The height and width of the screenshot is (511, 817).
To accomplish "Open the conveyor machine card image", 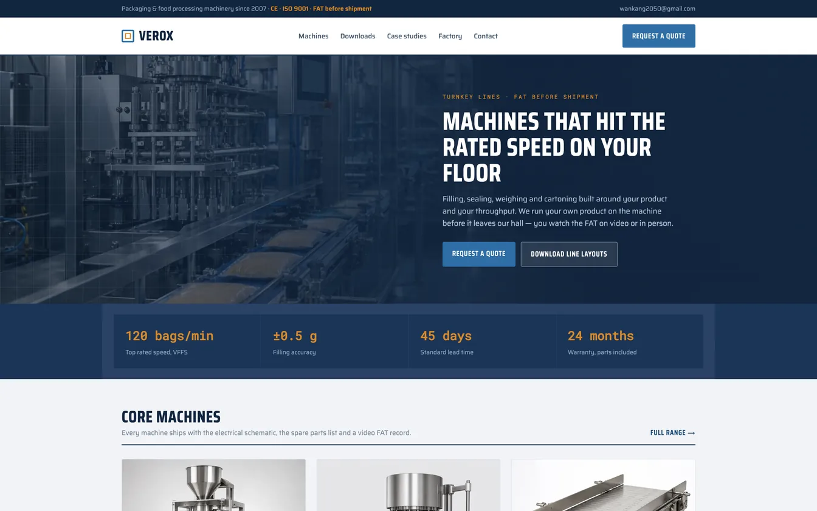I will coord(603,485).
